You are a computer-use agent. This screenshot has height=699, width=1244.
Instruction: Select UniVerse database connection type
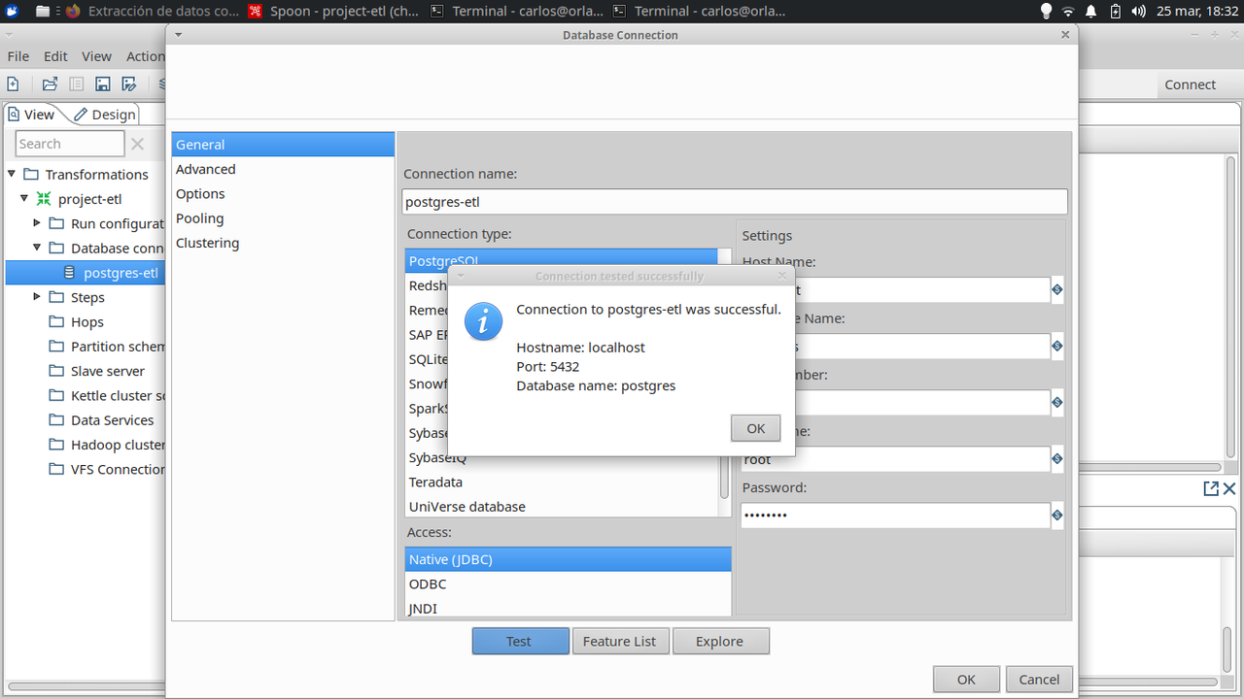point(562,507)
